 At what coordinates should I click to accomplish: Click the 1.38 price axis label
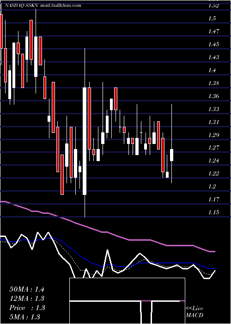[213, 83]
